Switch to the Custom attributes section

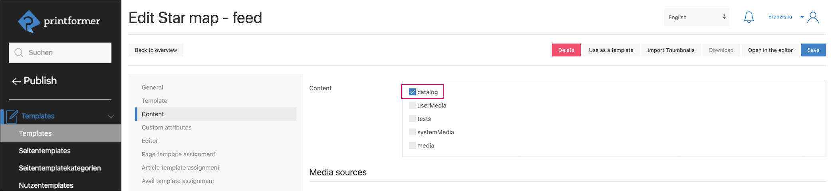coord(167,127)
